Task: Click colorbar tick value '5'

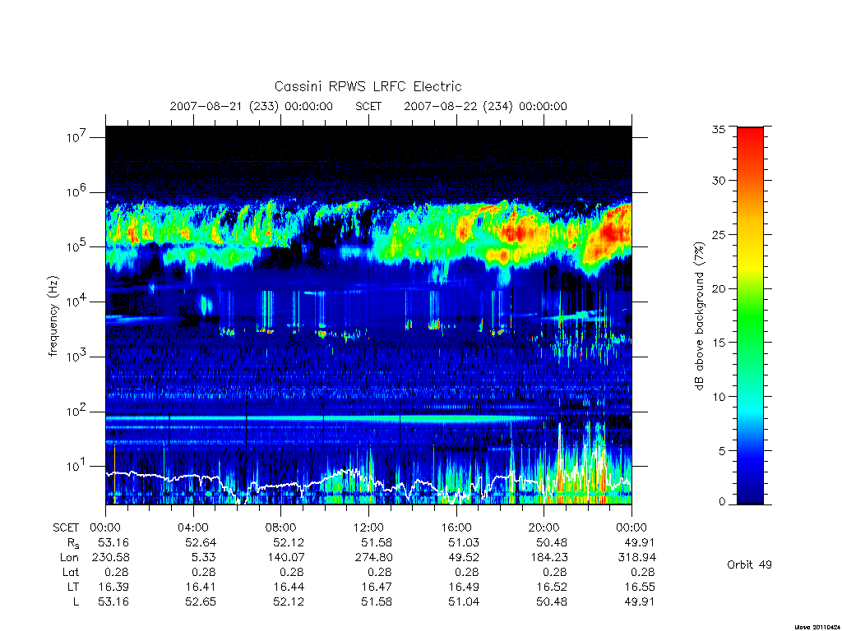Action: [721, 451]
